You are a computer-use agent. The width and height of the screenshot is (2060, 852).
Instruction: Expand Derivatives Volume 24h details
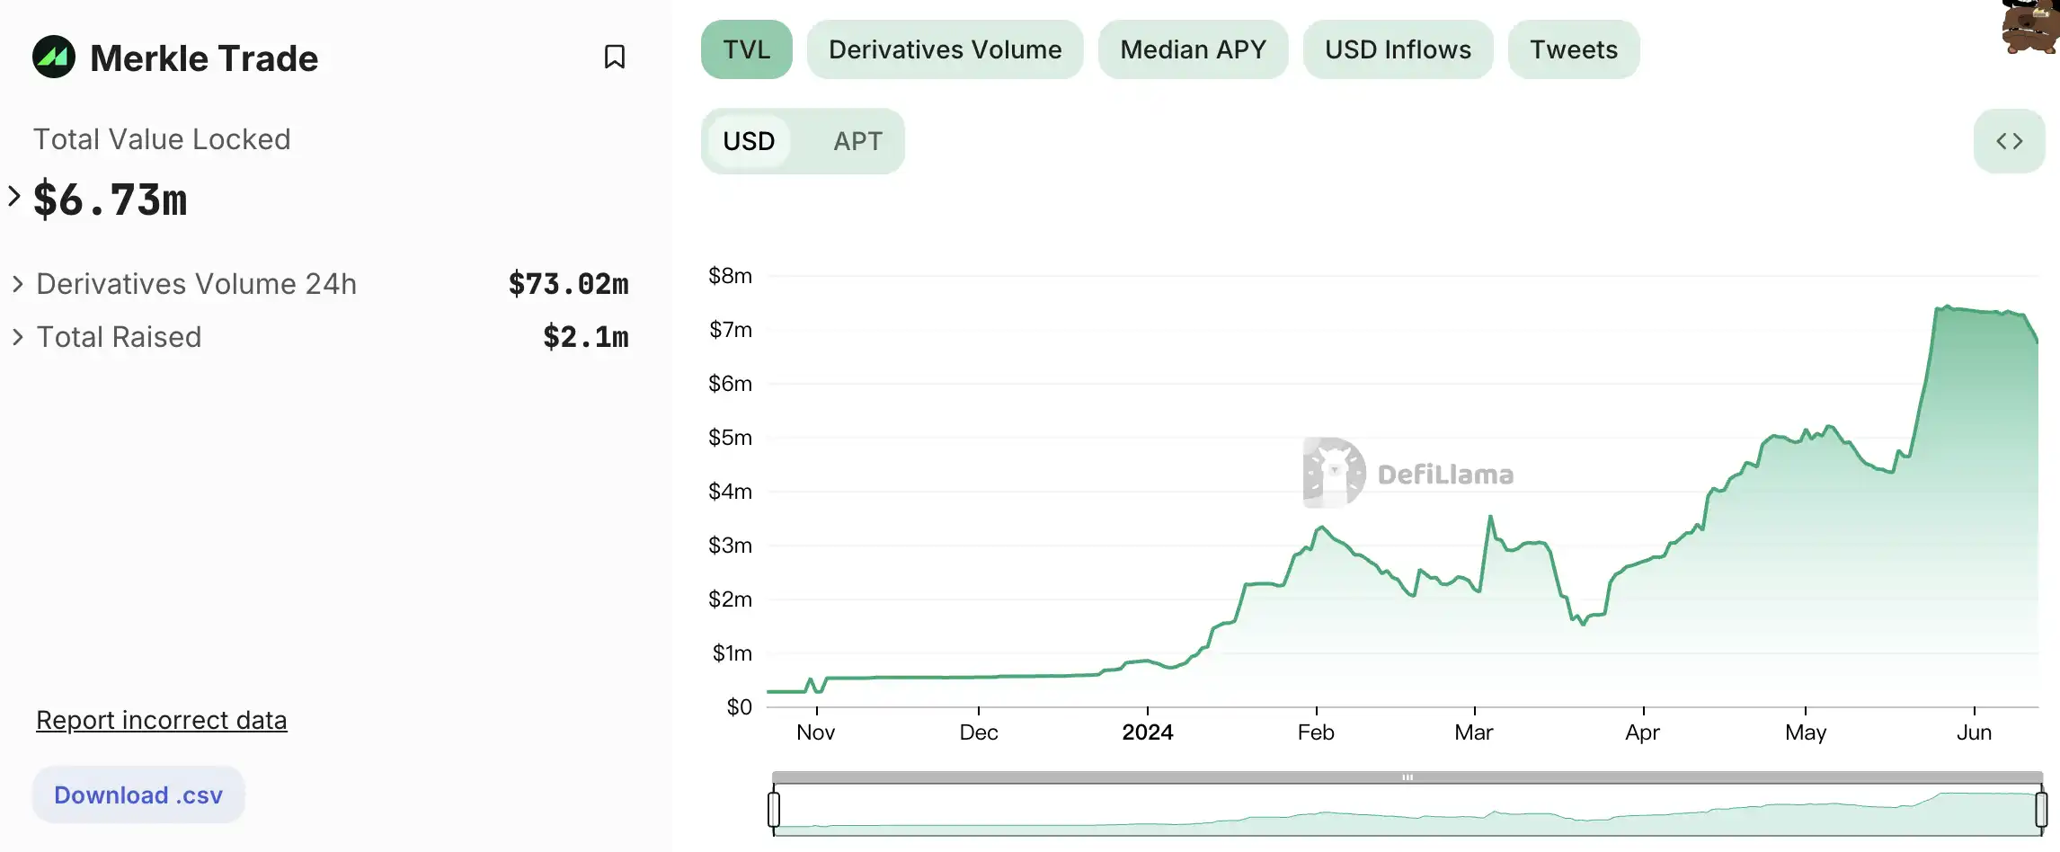[x=17, y=284]
